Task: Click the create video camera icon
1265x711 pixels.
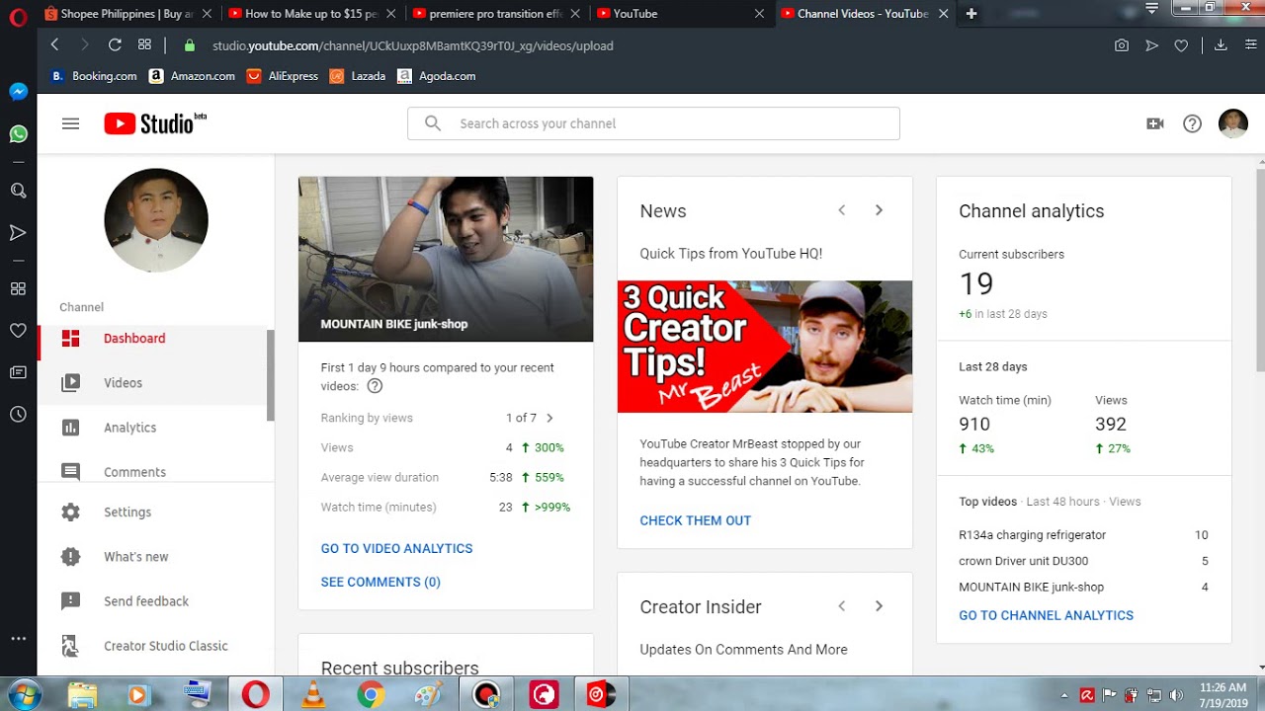Action: click(1154, 123)
